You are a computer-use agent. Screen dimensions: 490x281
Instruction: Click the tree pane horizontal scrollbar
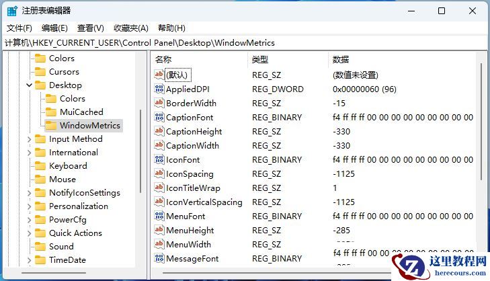(x=54, y=273)
